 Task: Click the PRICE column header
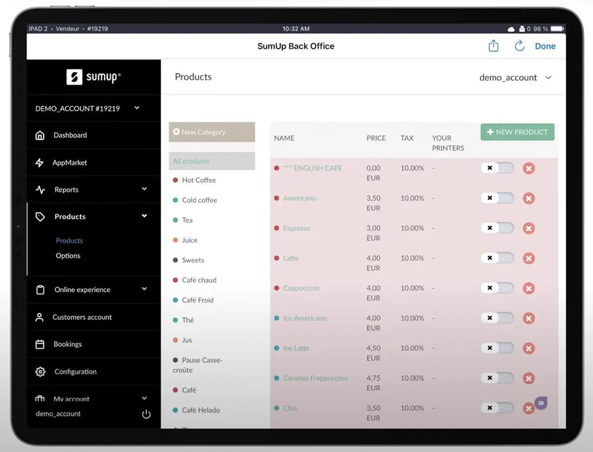[x=376, y=138]
